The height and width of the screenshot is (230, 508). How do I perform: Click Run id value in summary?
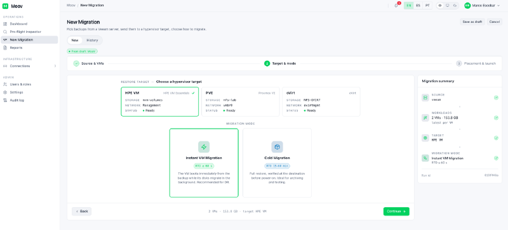(491, 175)
